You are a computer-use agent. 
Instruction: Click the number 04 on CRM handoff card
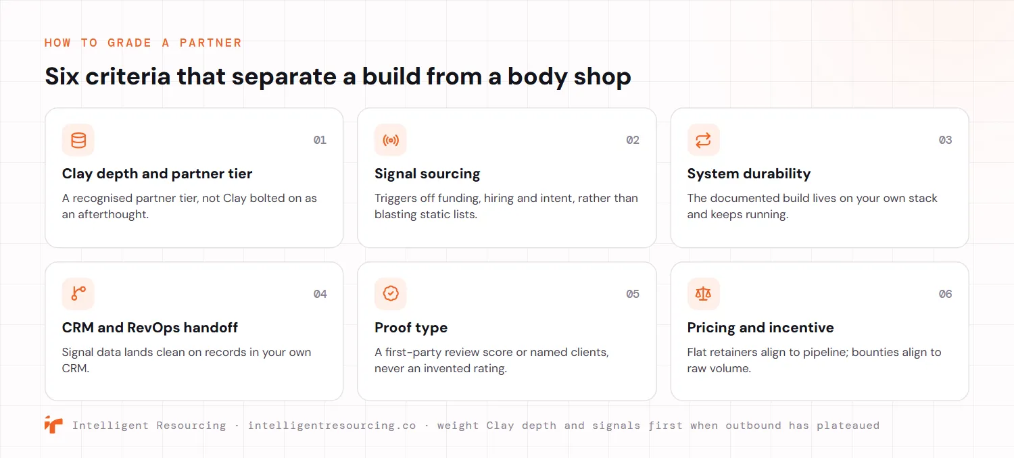click(x=320, y=294)
